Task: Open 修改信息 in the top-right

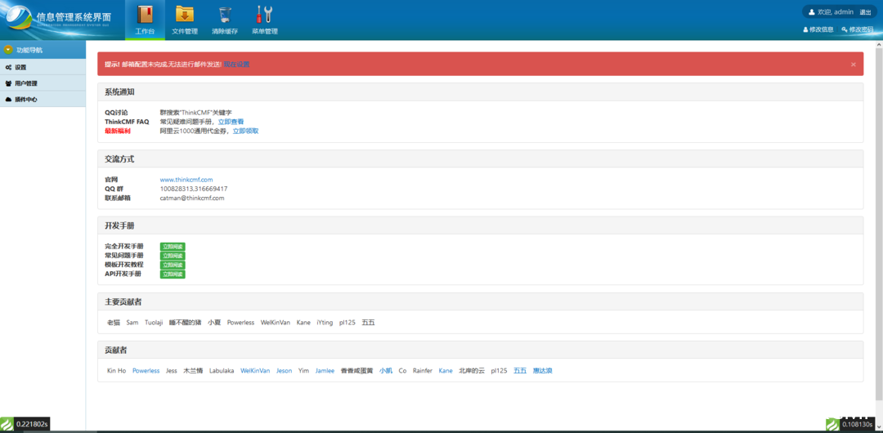Action: click(x=818, y=29)
